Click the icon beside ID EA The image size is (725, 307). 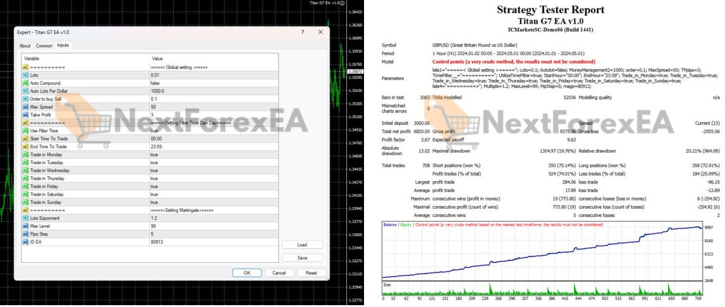pos(26,242)
